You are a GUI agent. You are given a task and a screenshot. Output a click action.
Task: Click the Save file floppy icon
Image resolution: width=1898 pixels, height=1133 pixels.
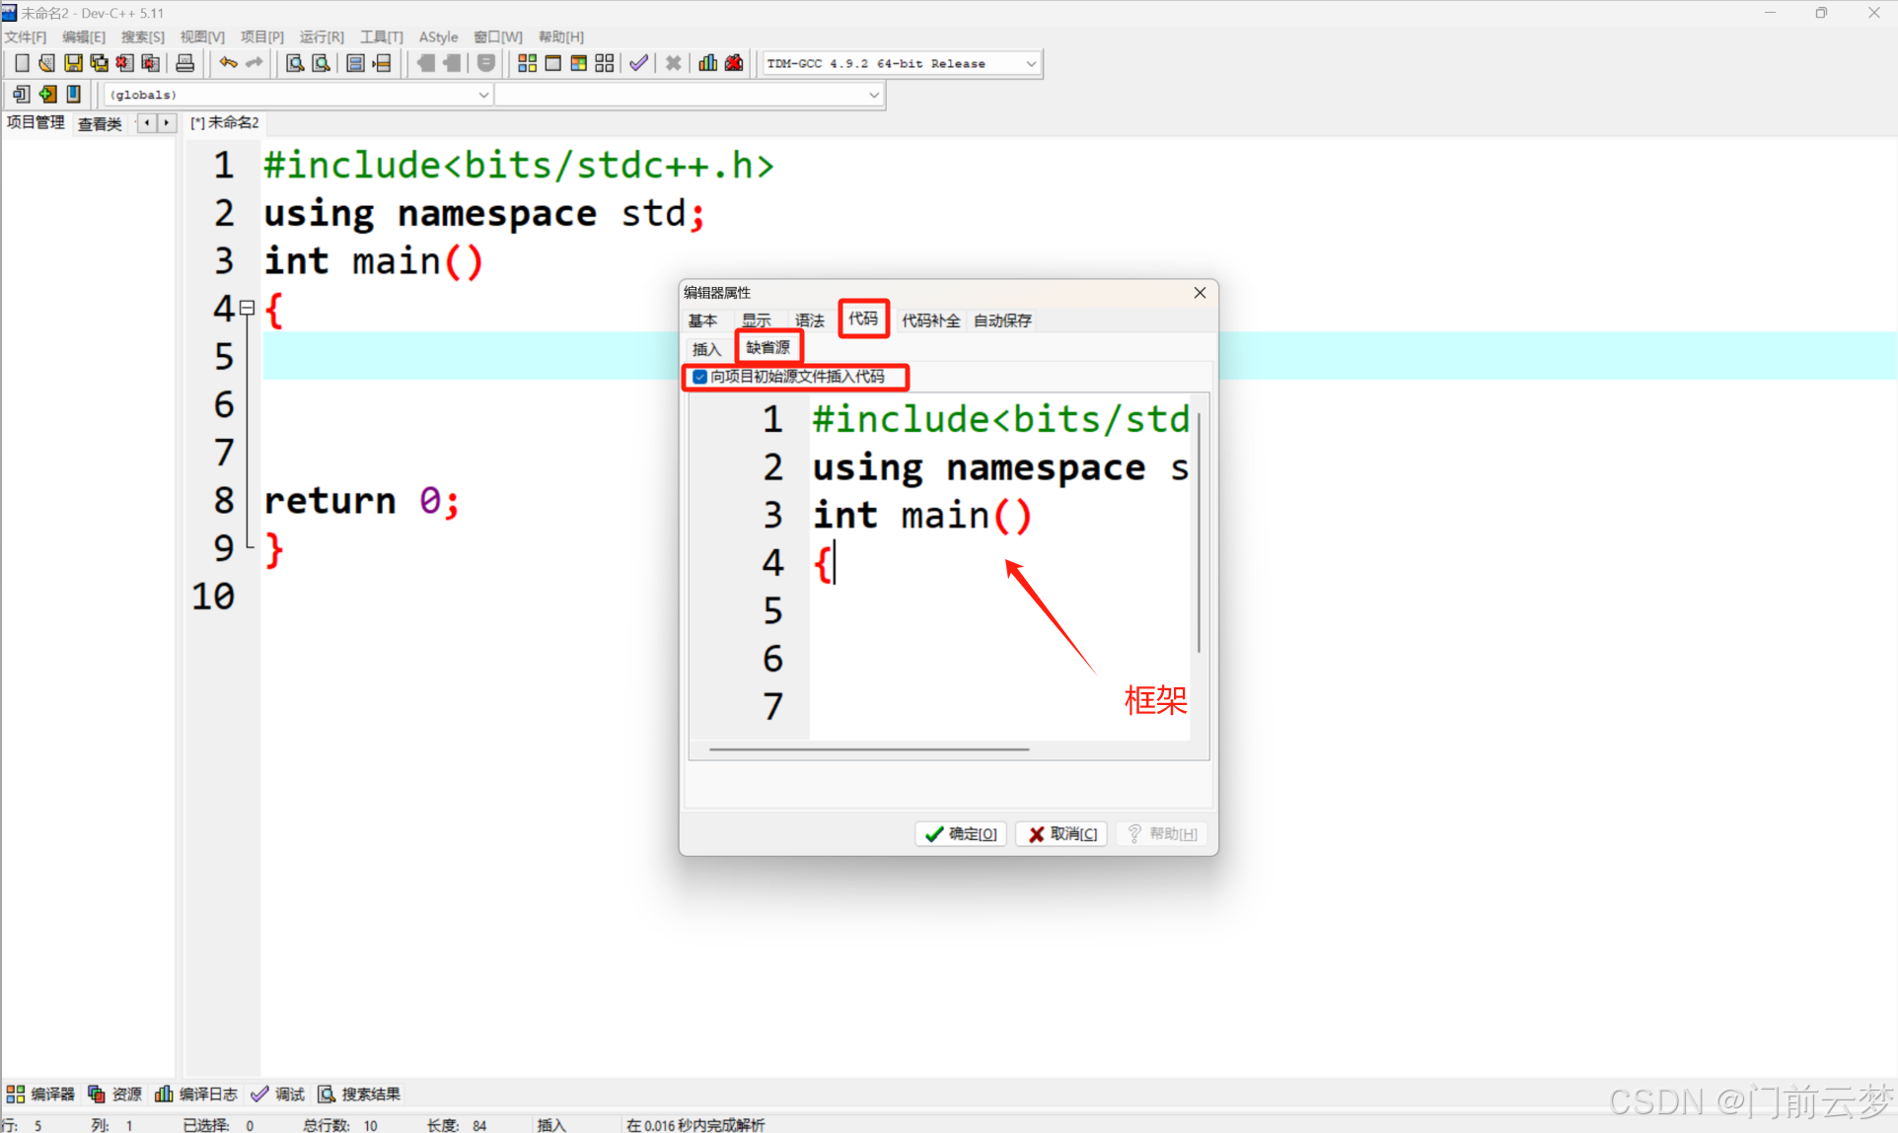coord(73,63)
